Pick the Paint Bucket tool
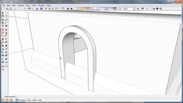The width and height of the screenshot is (183, 103). click(x=3, y=16)
